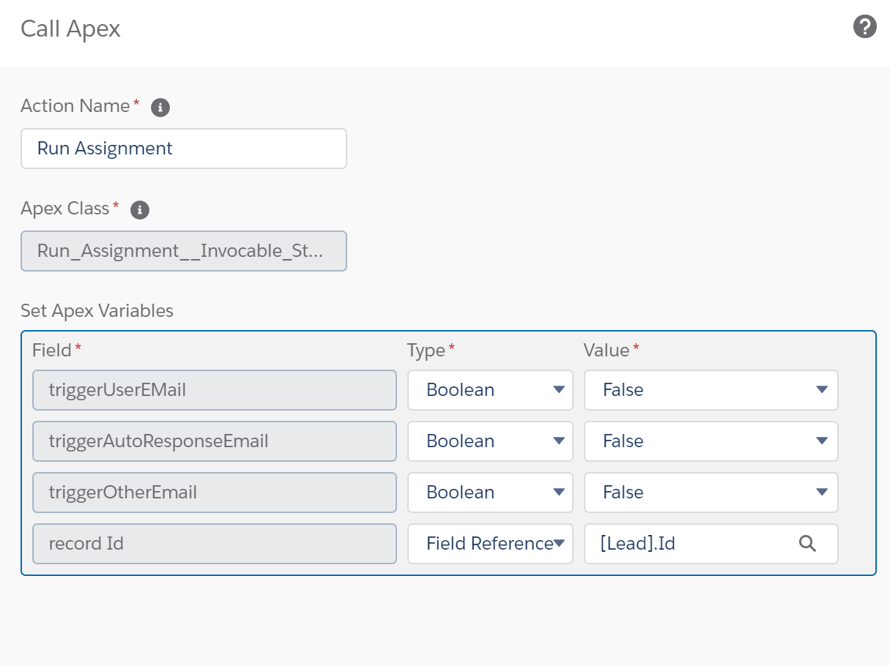Screen dimensions: 890x666
Task: Select the record Id field box
Action: 215,544
